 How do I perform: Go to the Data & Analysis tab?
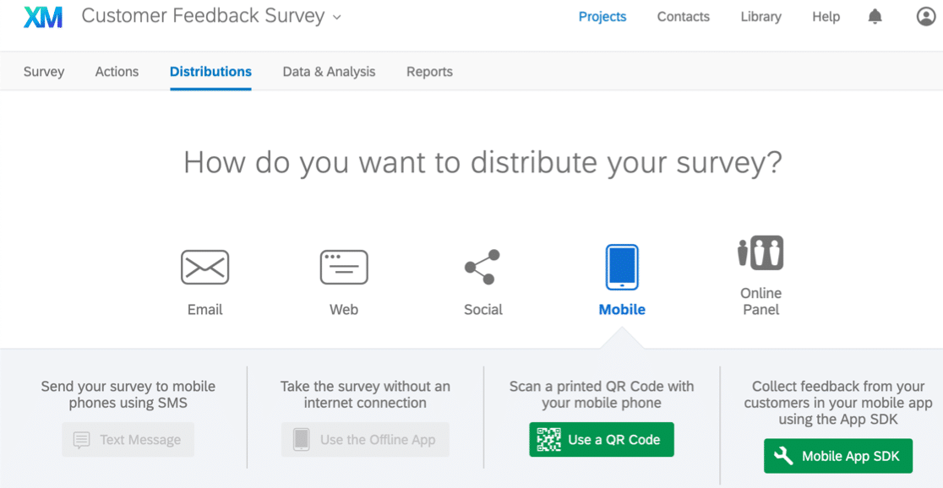329,72
